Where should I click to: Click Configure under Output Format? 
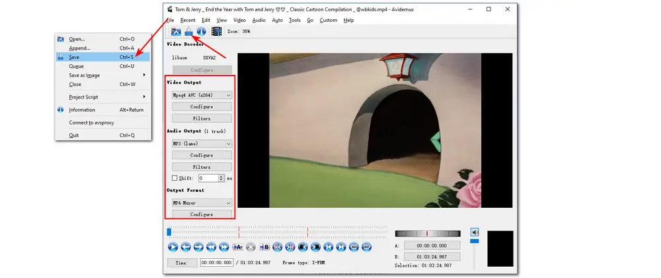[x=202, y=214]
